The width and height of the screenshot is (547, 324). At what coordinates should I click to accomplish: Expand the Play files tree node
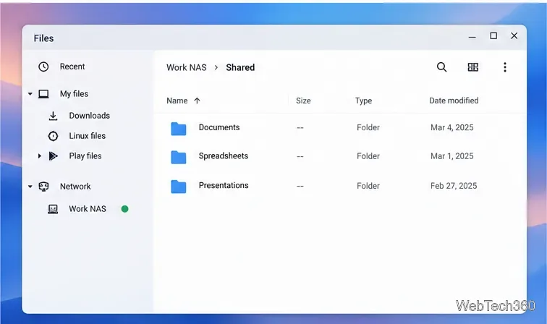pyautogui.click(x=39, y=156)
